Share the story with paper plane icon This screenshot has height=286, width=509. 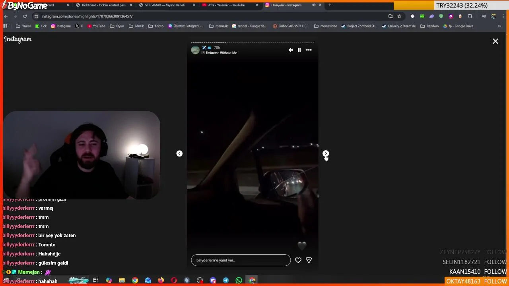coord(309,260)
